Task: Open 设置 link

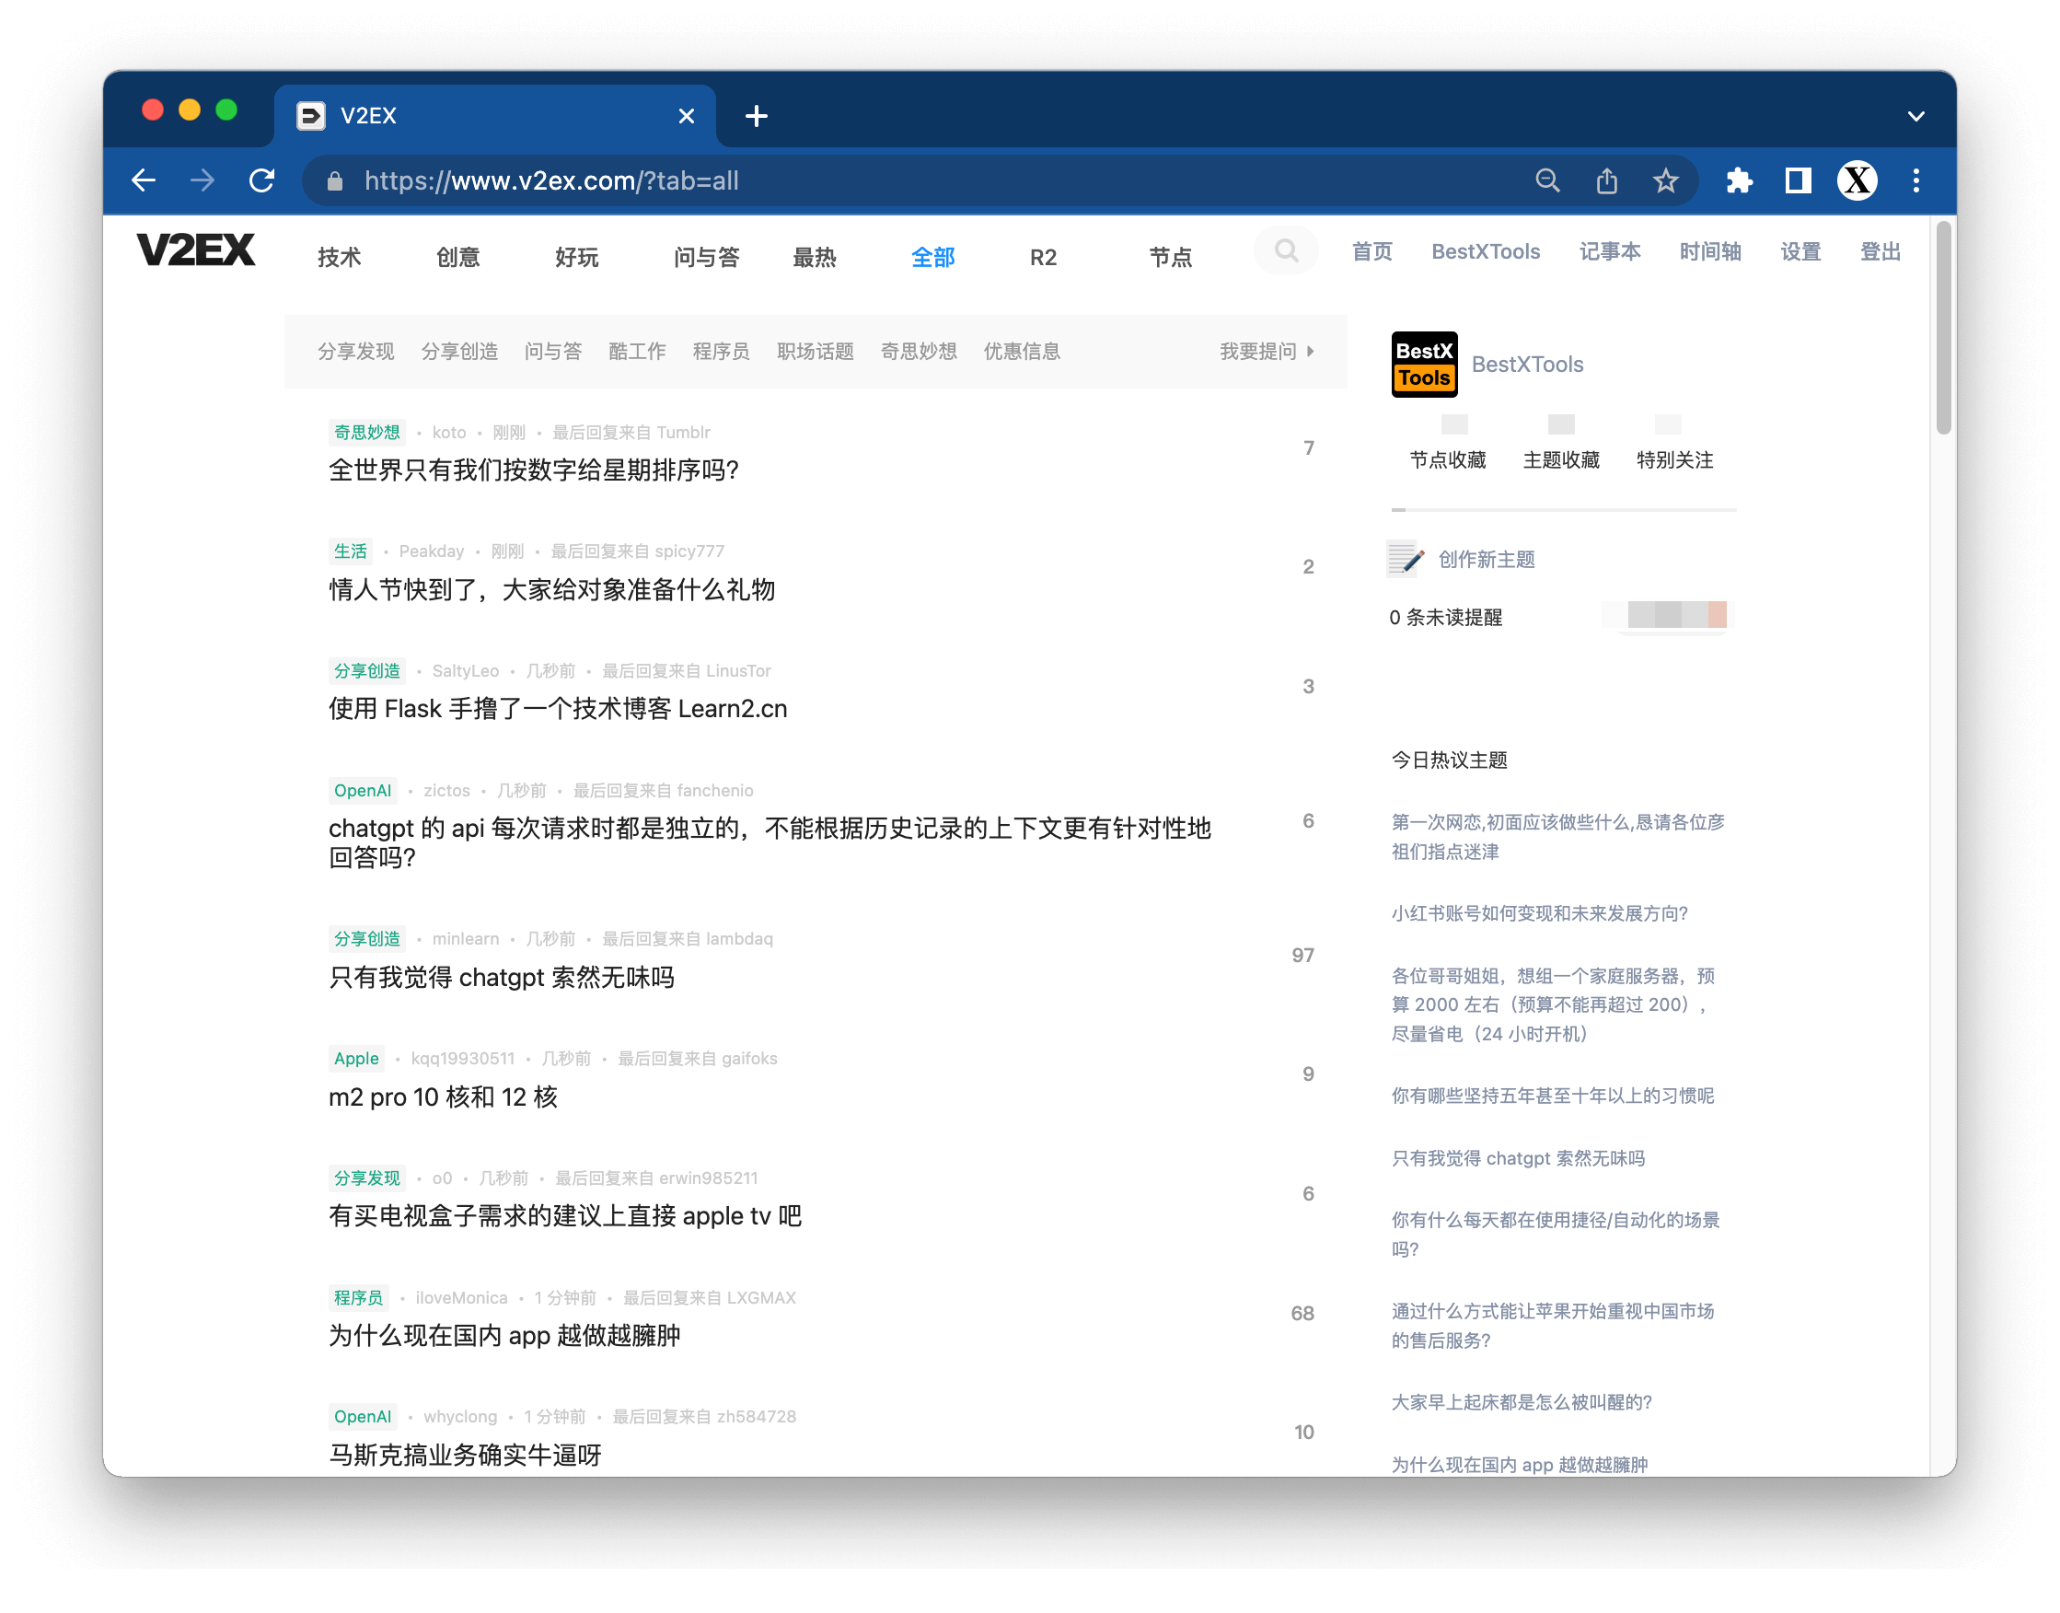Action: [1800, 251]
